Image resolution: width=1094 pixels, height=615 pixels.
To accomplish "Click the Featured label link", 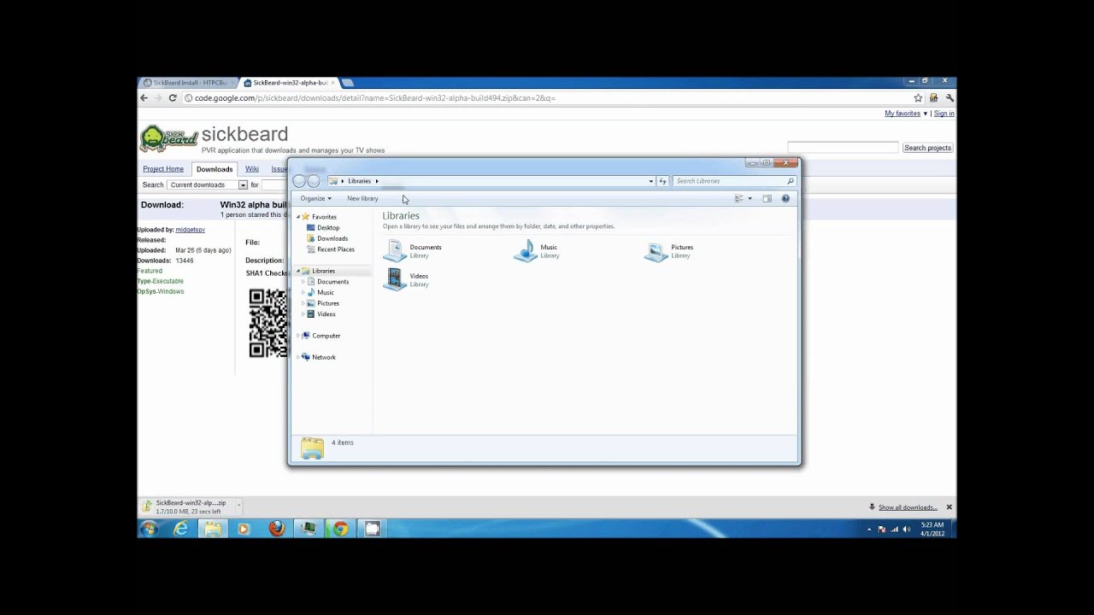I will point(150,271).
